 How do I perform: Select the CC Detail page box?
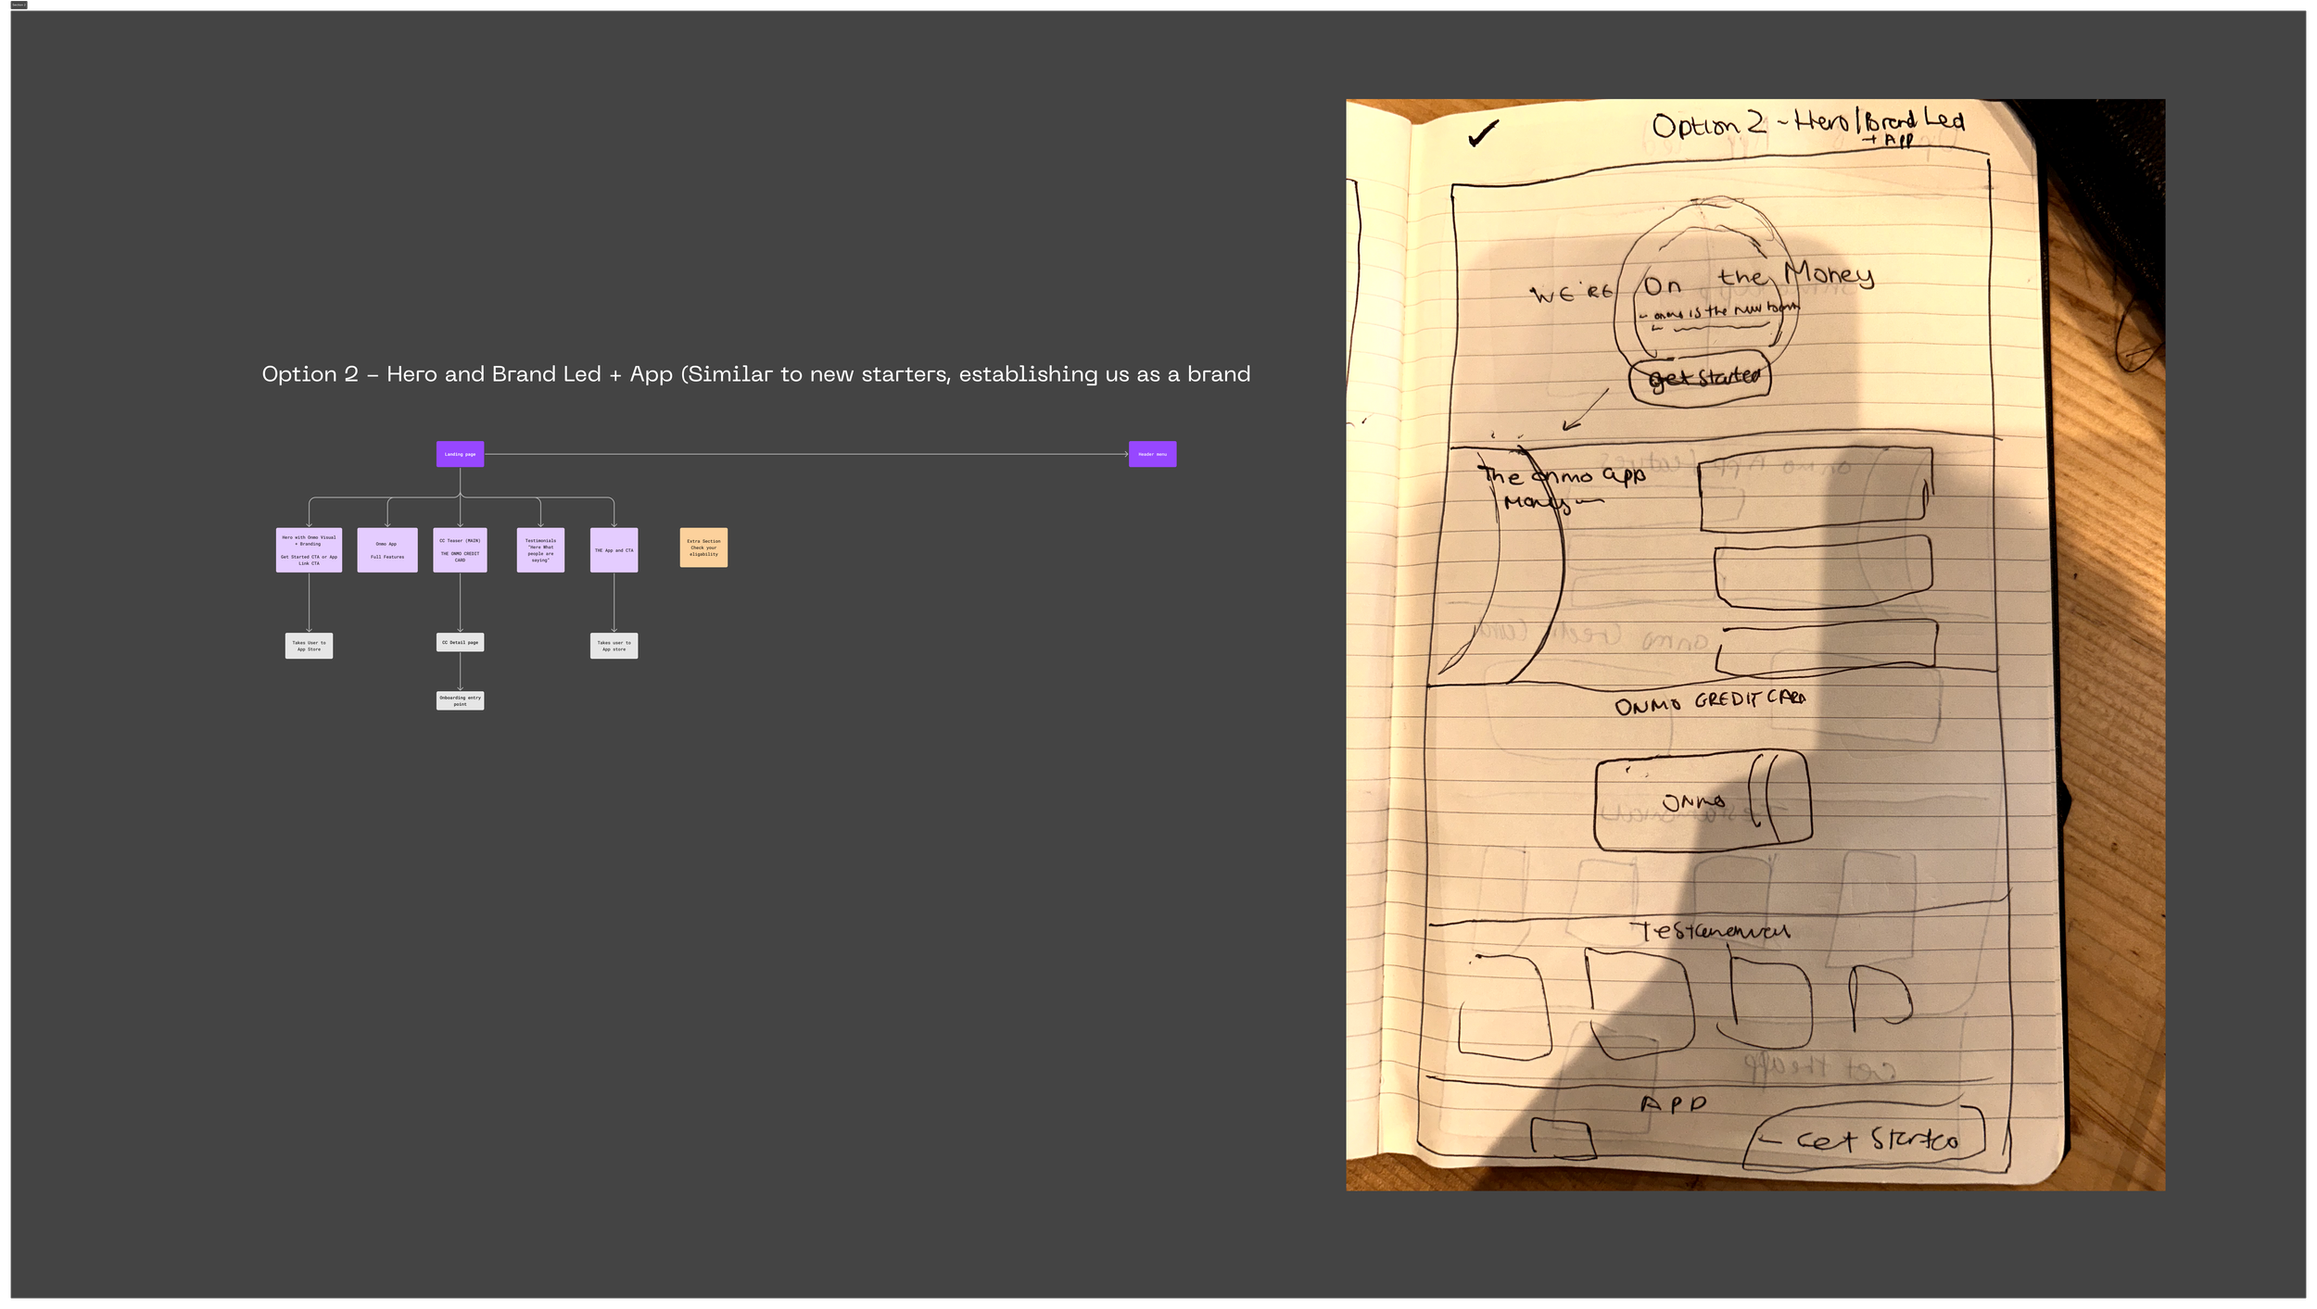click(x=460, y=642)
